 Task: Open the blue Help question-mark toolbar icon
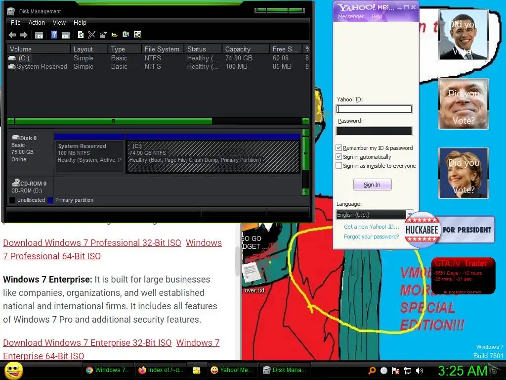coord(54,35)
